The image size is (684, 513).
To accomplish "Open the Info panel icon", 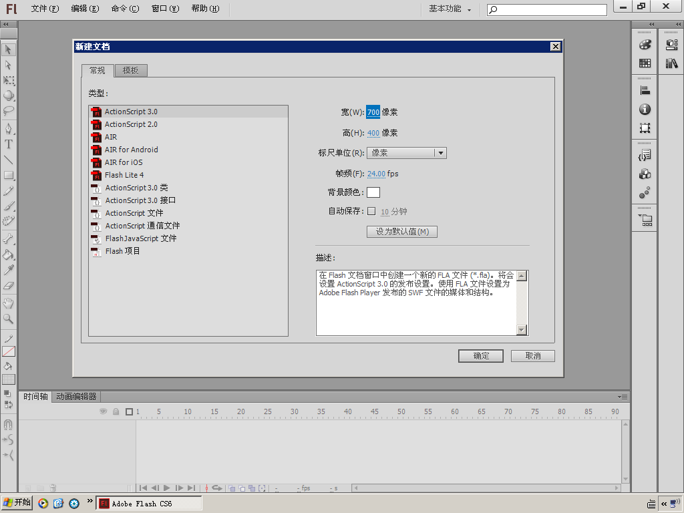I will [645, 109].
